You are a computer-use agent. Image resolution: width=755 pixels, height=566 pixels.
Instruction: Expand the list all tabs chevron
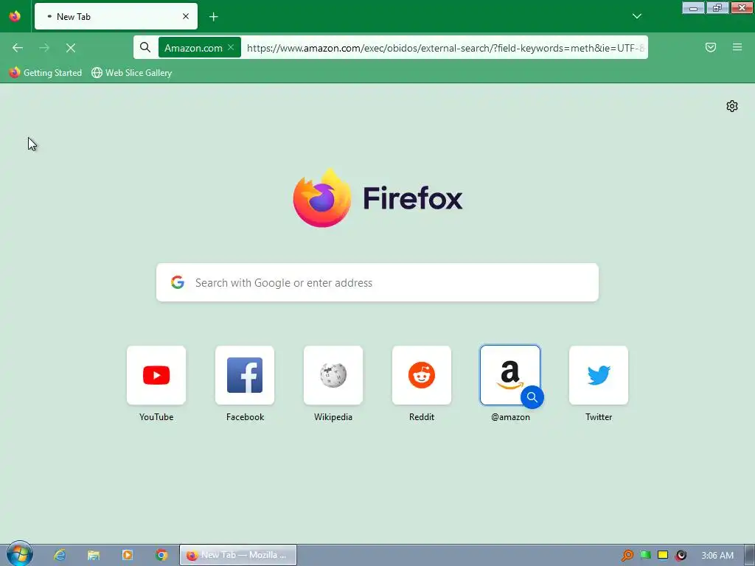(x=637, y=16)
